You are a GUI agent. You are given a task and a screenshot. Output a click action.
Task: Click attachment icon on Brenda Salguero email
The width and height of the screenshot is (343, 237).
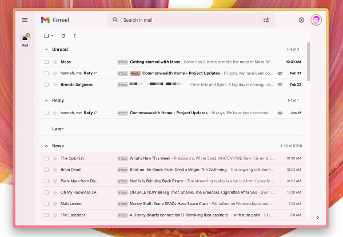(x=280, y=85)
